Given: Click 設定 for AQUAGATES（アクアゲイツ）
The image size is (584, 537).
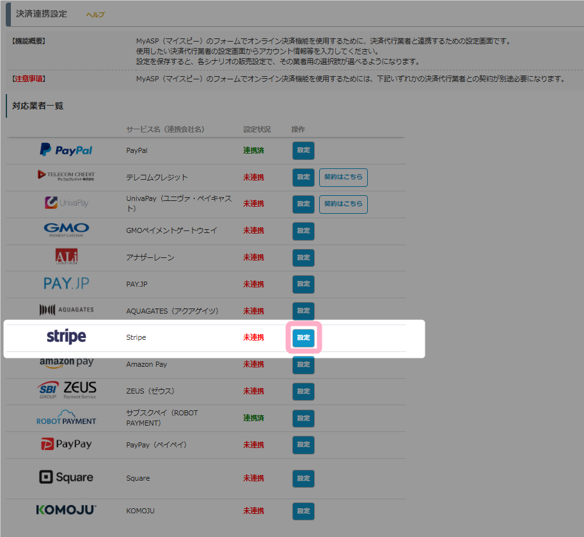Looking at the screenshot, I should tap(303, 311).
